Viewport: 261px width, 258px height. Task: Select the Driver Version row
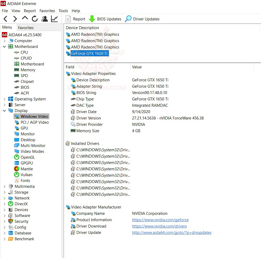click(137, 118)
